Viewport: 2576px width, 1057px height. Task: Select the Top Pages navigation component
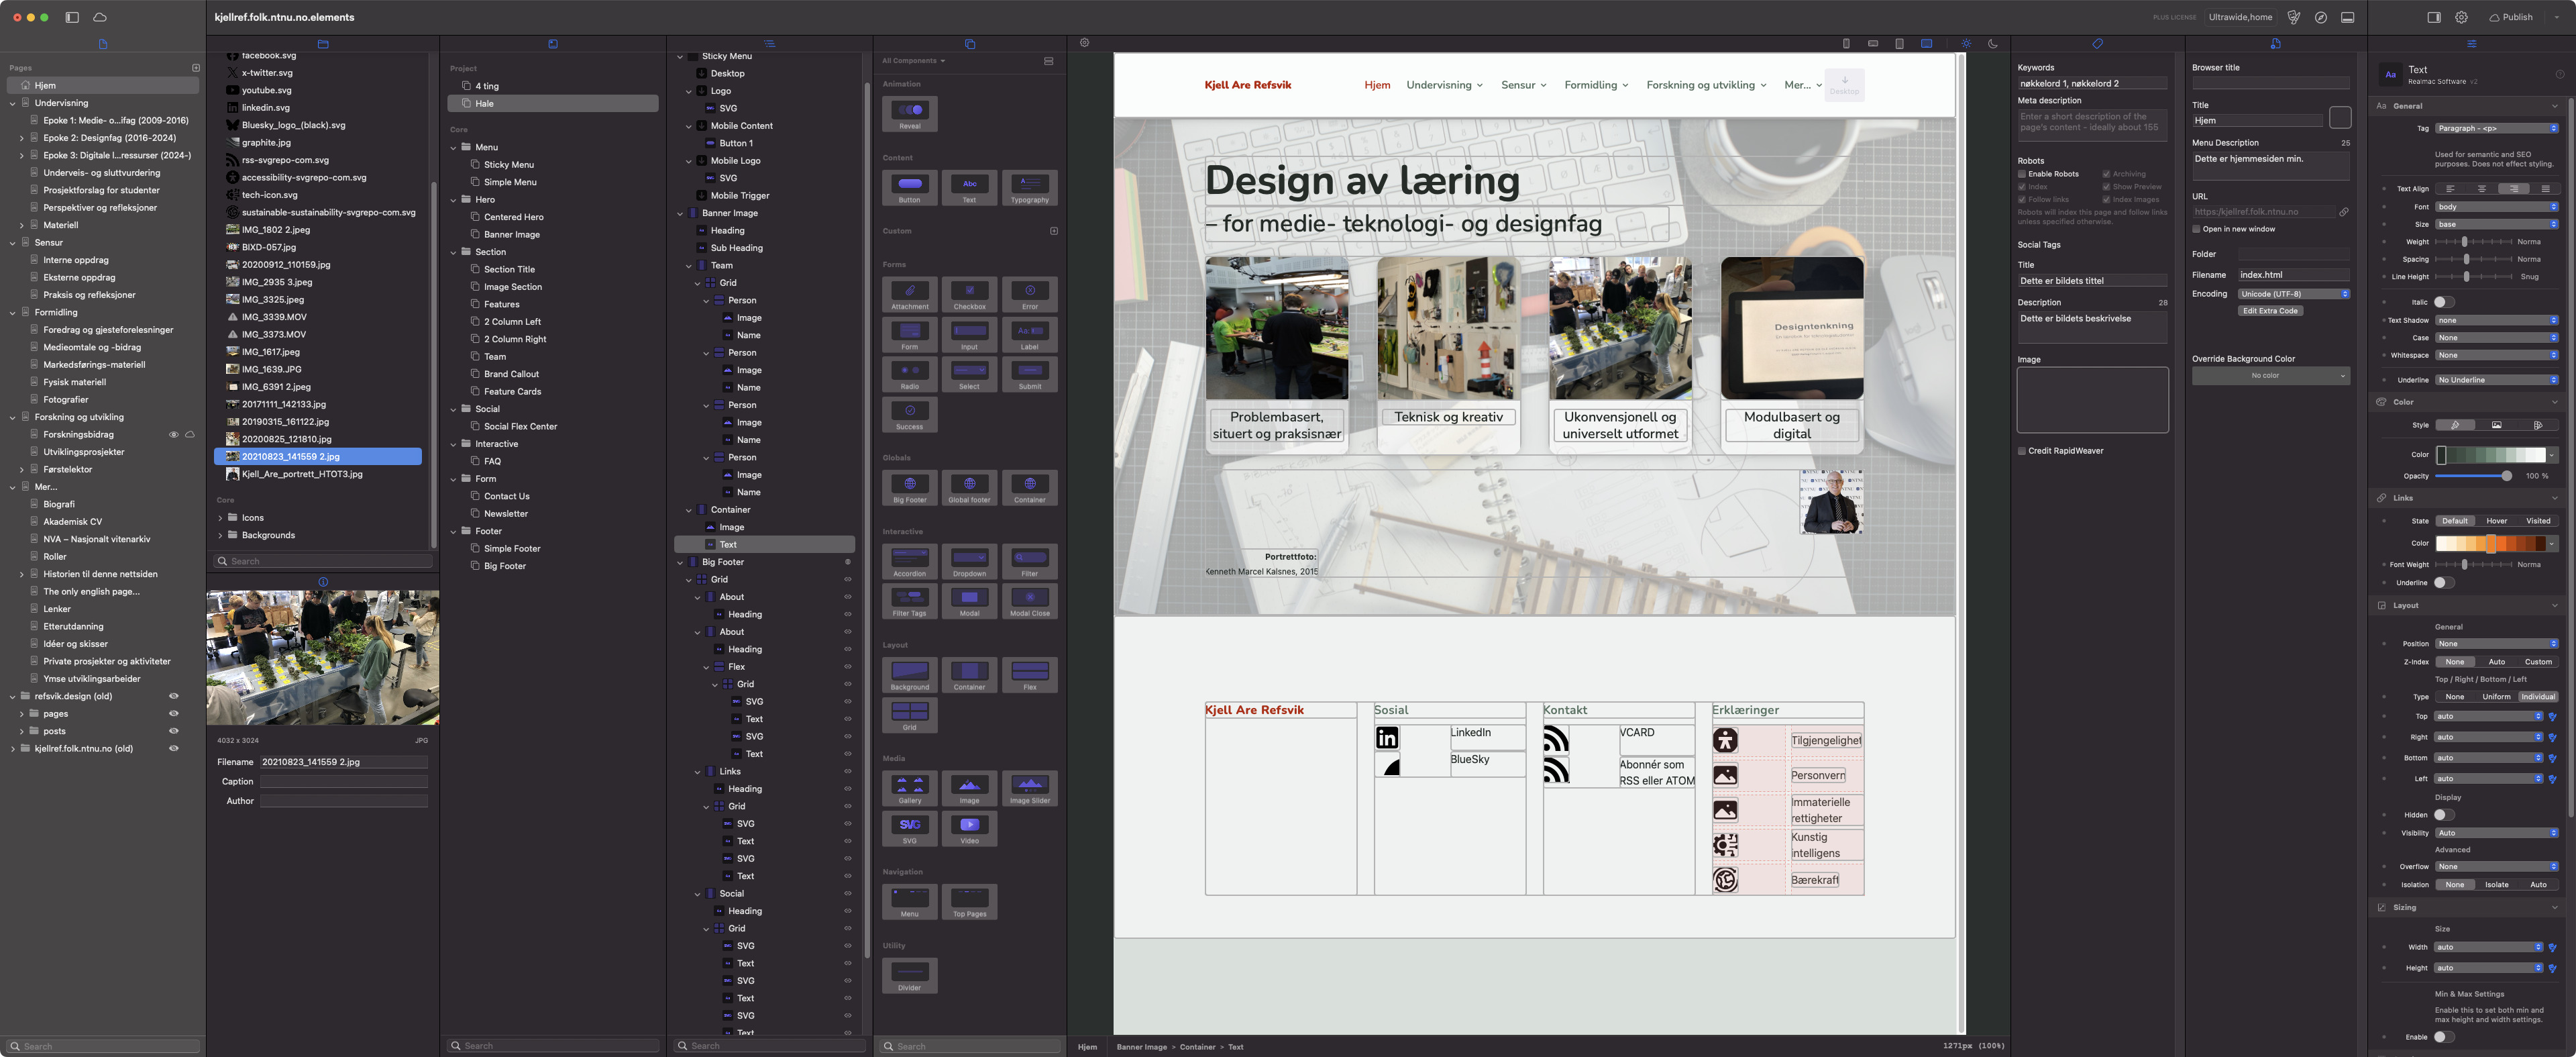coord(969,901)
